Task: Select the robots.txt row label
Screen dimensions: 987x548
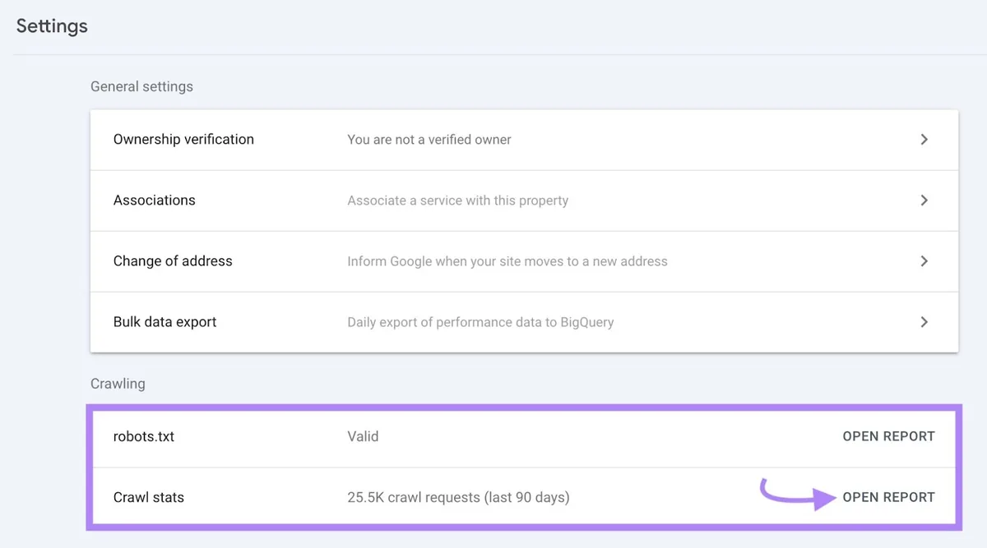Action: [x=144, y=436]
